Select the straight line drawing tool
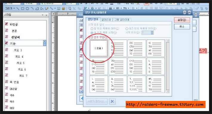Image resolution: width=212 pixels, height=114 pixels. point(18,9)
